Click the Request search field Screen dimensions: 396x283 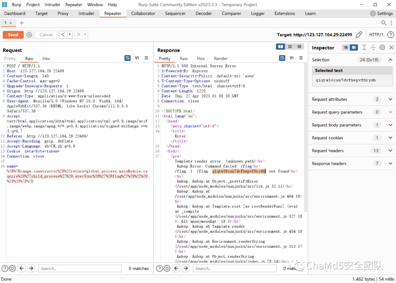(x=80, y=268)
